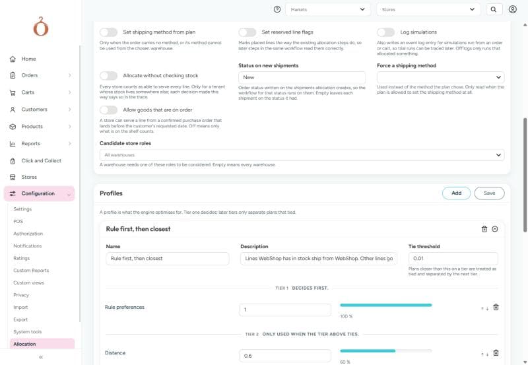Expand the Products menu chevron
Image resolution: width=528 pixels, height=365 pixels.
click(x=70, y=127)
